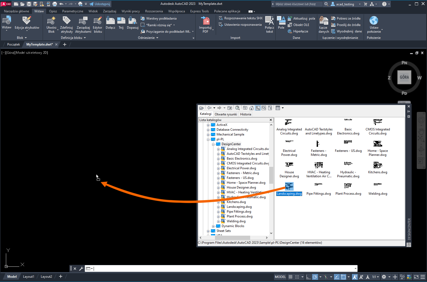This screenshot has width=427, height=282.
Task: Open the DesignCenter Load folder icon
Action: click(x=201, y=108)
